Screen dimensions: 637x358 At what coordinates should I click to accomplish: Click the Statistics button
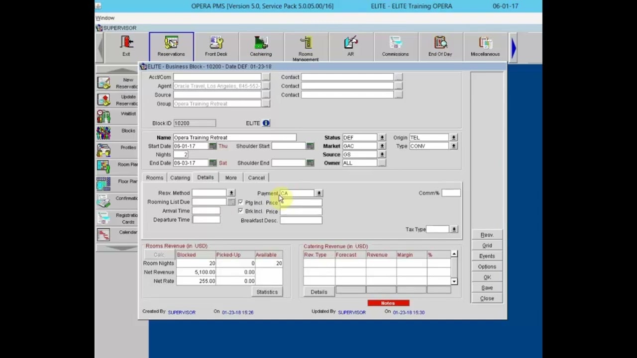[x=267, y=292]
